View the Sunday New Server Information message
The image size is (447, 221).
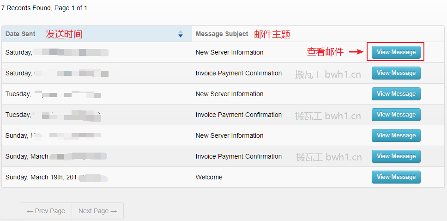pos(396,135)
